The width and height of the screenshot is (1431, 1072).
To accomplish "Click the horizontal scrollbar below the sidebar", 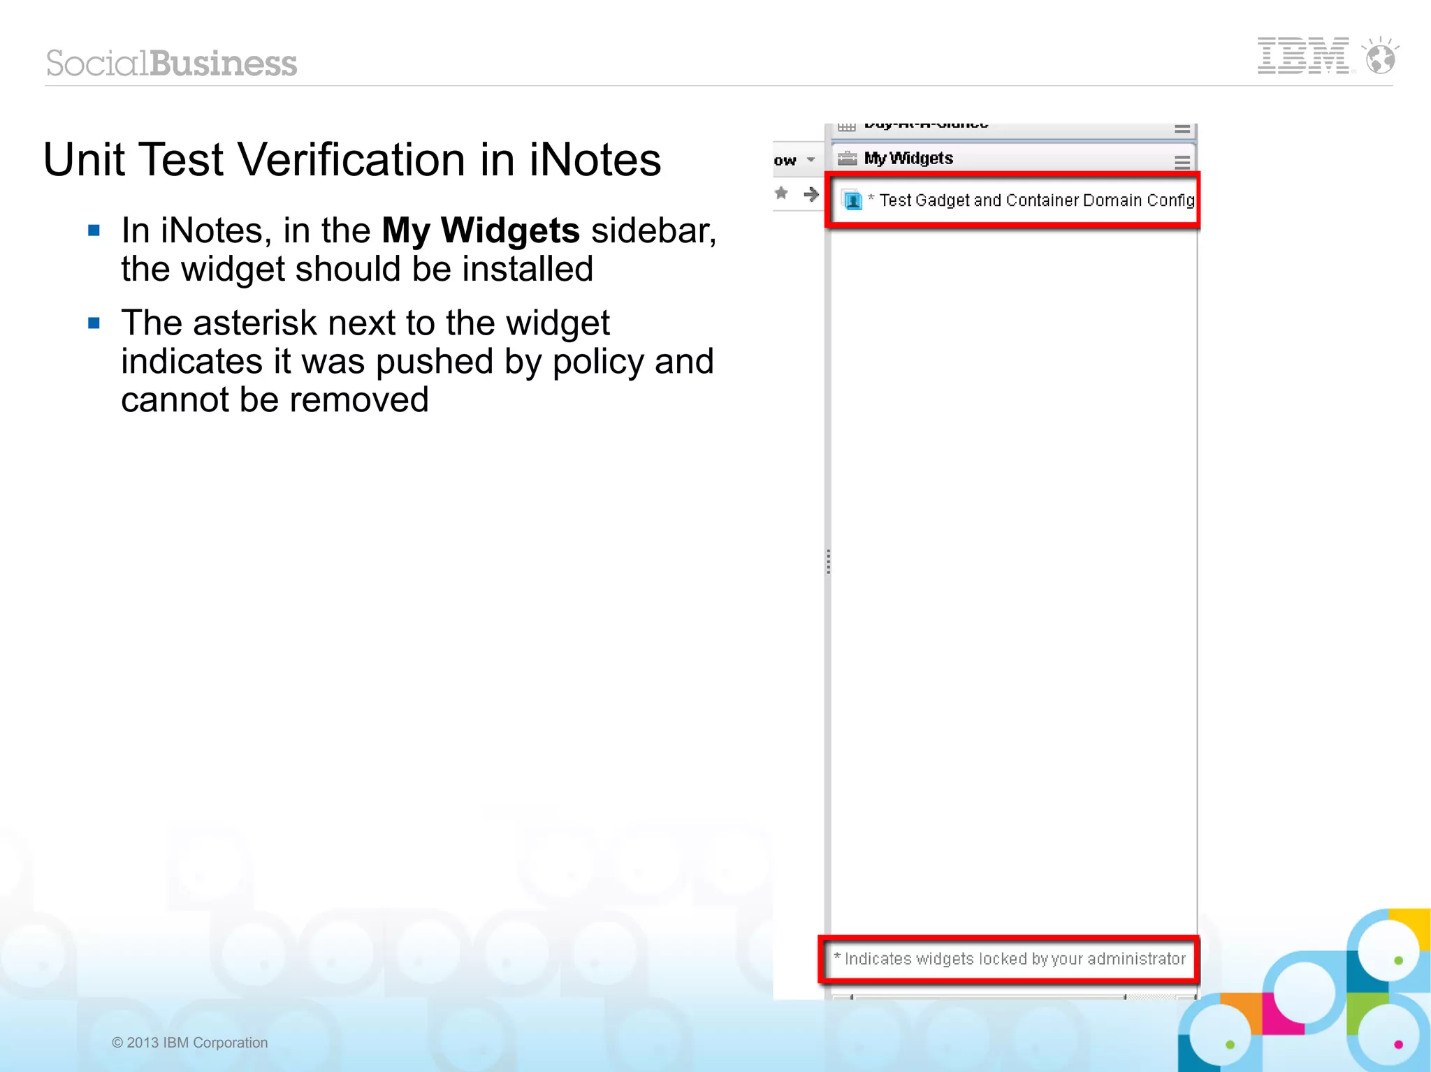I will pyautogui.click(x=1013, y=997).
